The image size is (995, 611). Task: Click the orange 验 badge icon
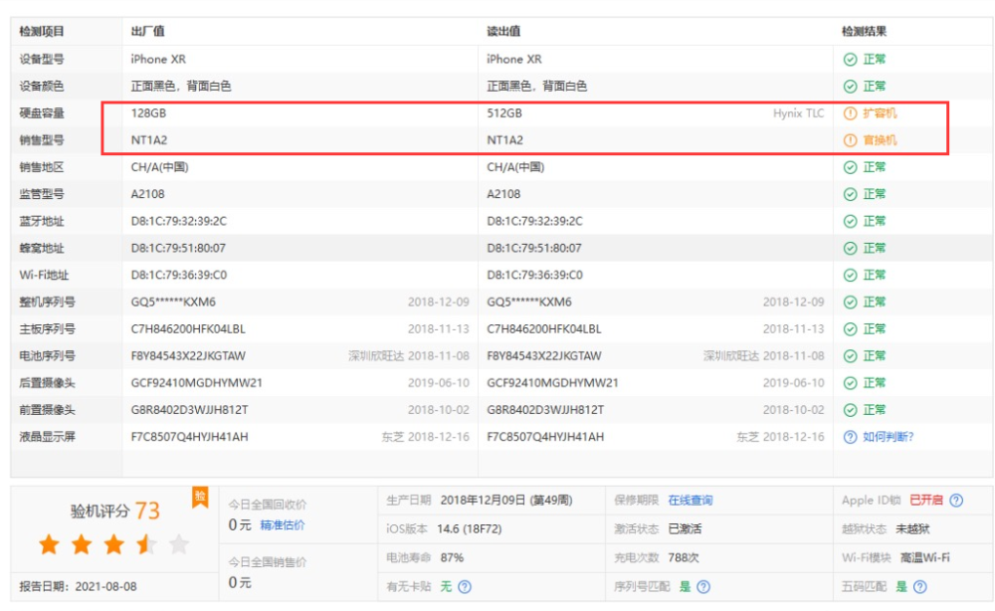pos(201,498)
